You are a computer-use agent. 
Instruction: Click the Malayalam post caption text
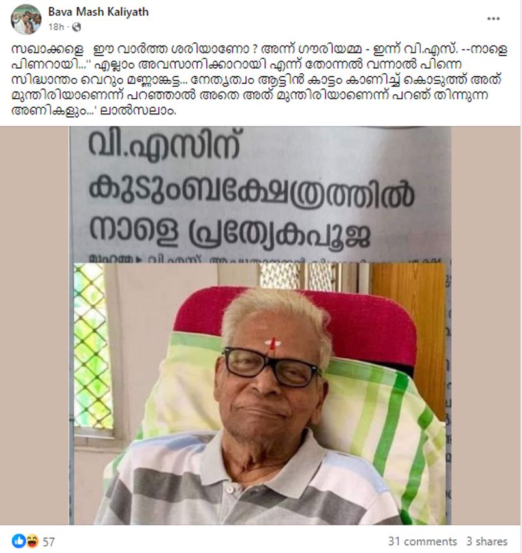pyautogui.click(x=258, y=80)
